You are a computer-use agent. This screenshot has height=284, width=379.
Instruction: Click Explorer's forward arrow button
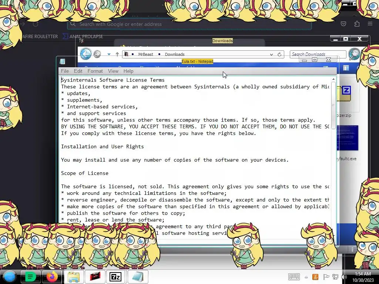(97, 54)
